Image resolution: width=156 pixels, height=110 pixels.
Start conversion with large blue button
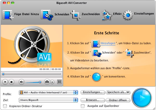tap(142, 98)
